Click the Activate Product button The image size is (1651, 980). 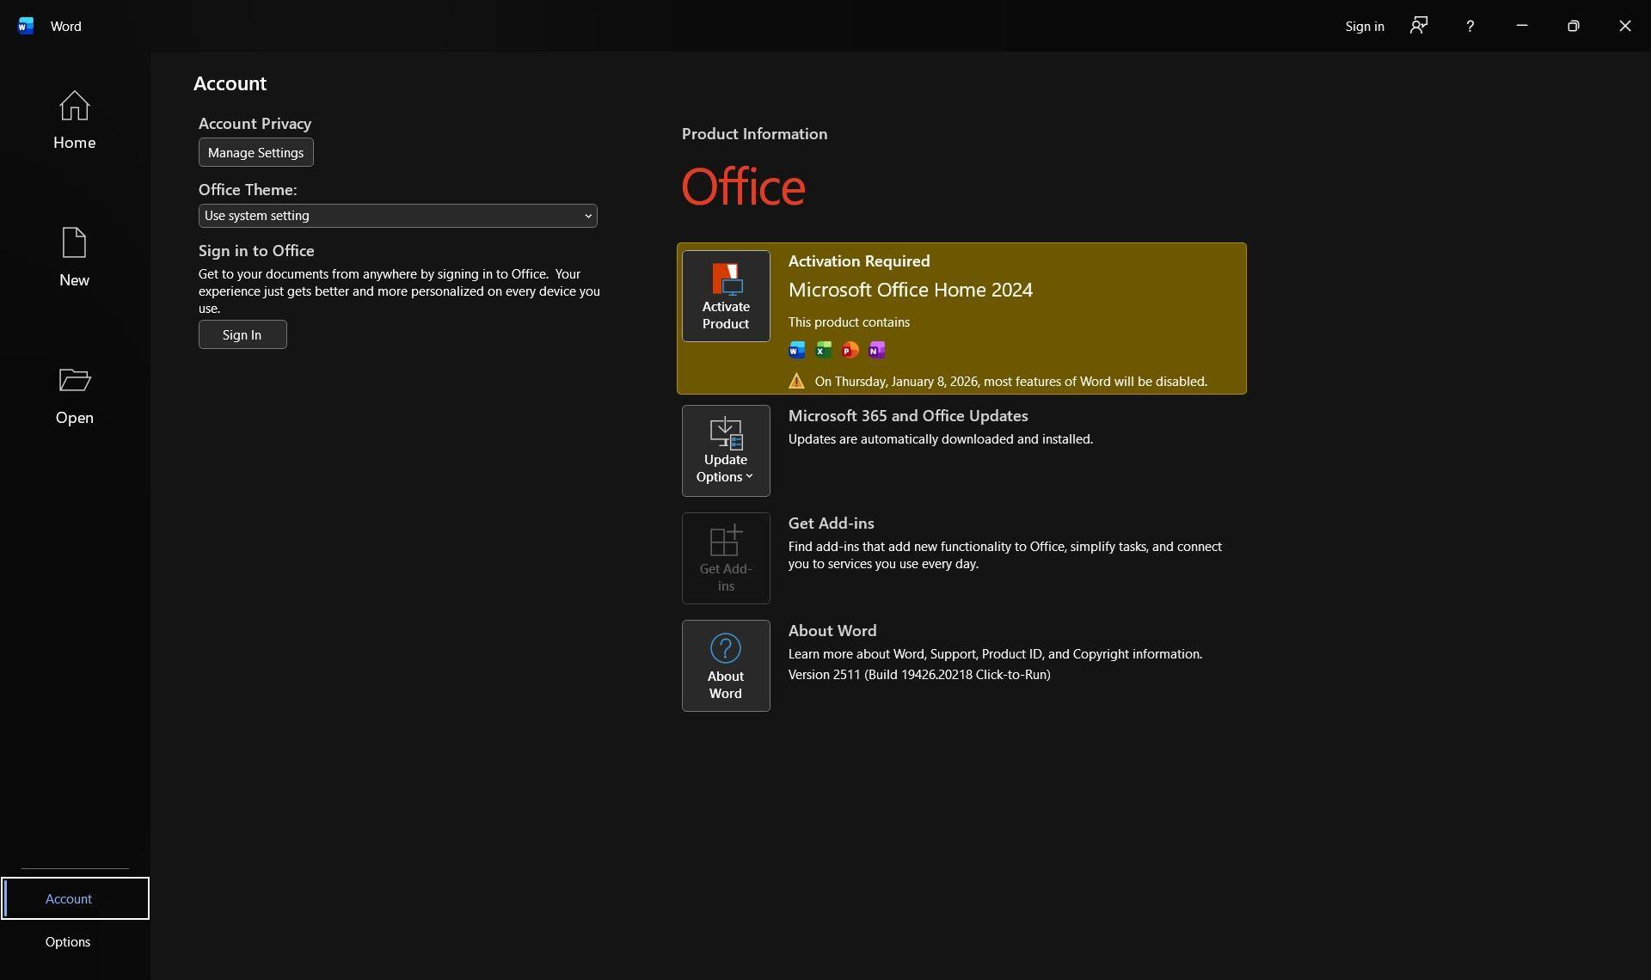tap(725, 296)
